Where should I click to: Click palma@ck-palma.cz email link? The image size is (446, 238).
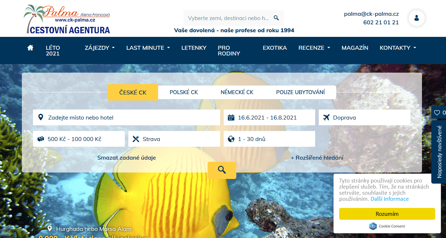[371, 14]
